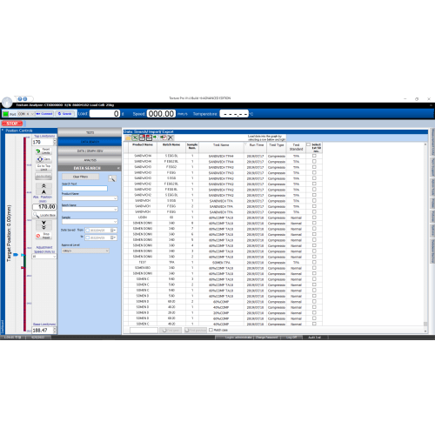Click the delete X icon in data toolbar
The width and height of the screenshot is (435, 435).
click(171, 137)
